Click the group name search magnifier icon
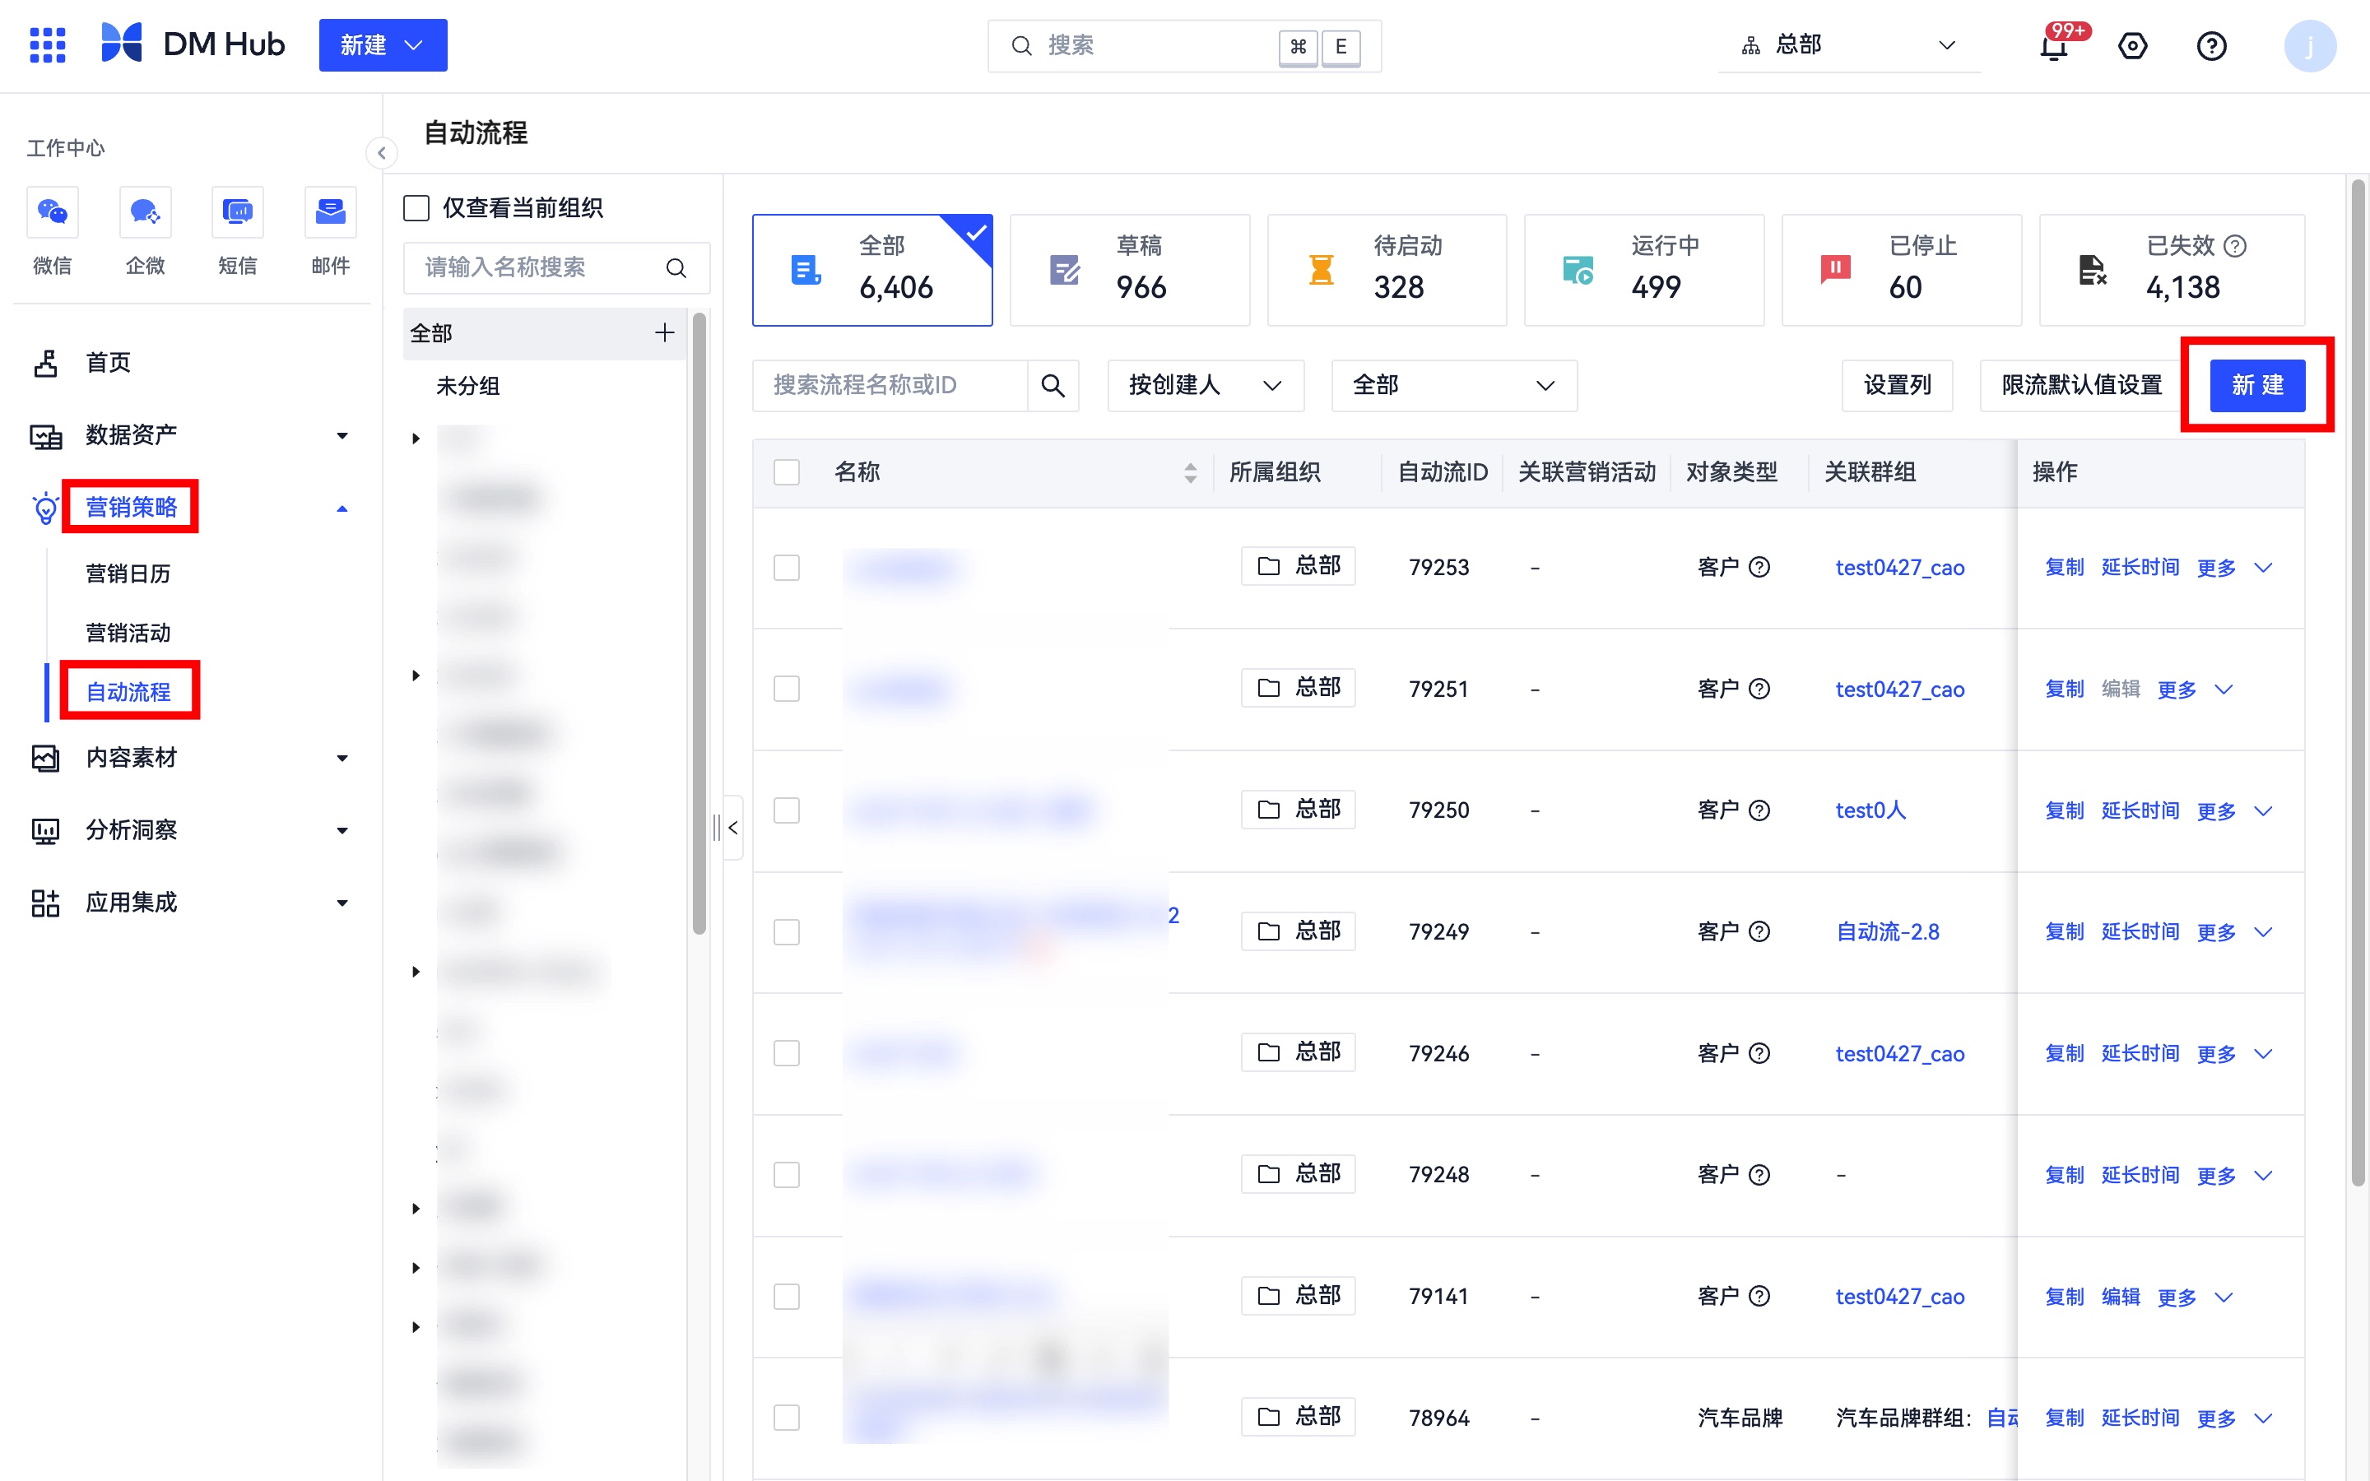Screen dimensions: 2370x1481 676,267
